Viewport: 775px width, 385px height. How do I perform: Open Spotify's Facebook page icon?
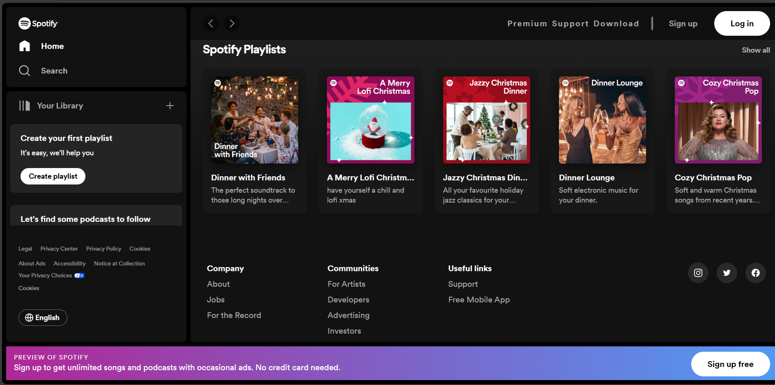coord(755,273)
